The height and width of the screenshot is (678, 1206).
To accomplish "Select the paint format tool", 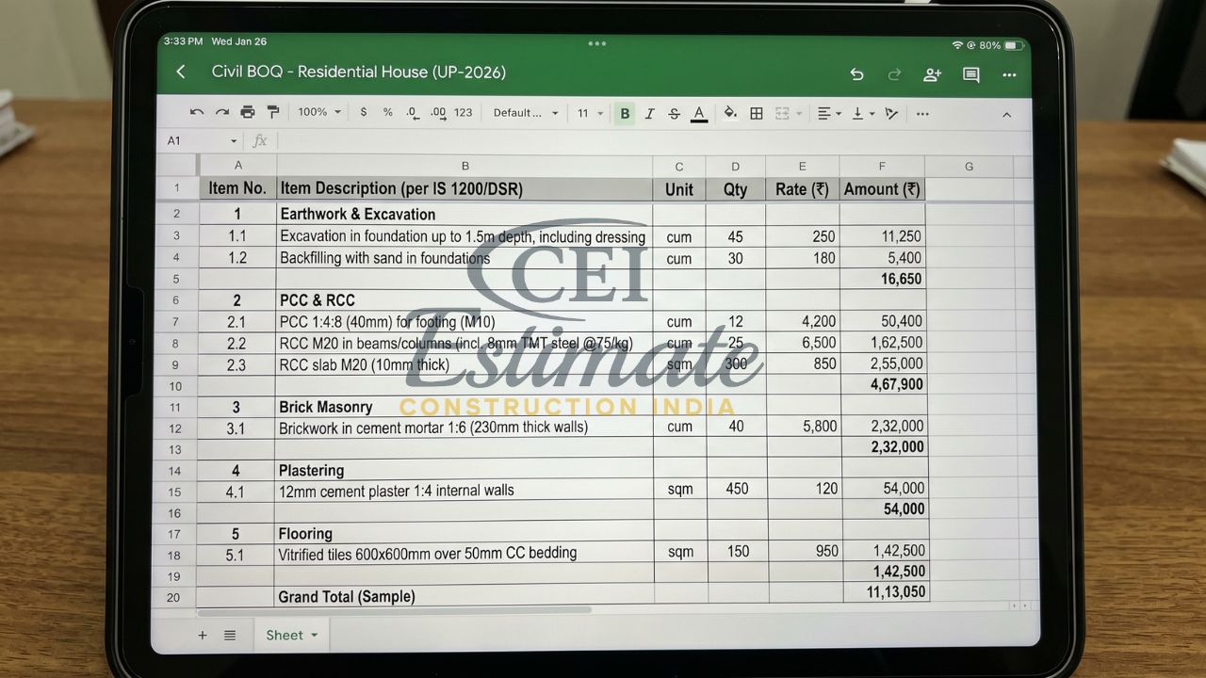I will [x=273, y=112].
